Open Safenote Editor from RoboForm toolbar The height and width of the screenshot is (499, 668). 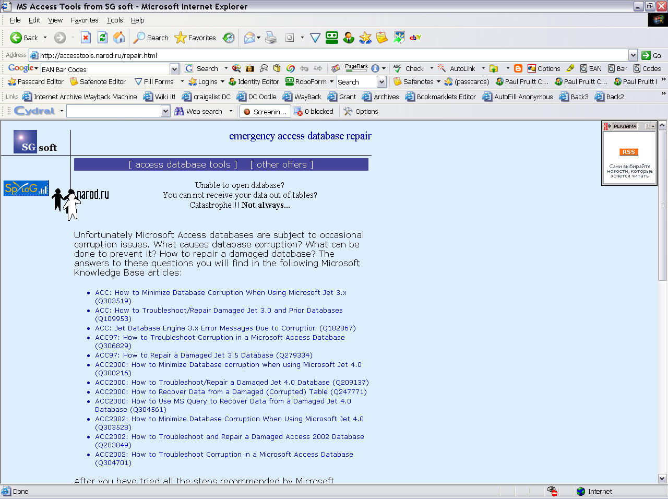tap(98, 81)
